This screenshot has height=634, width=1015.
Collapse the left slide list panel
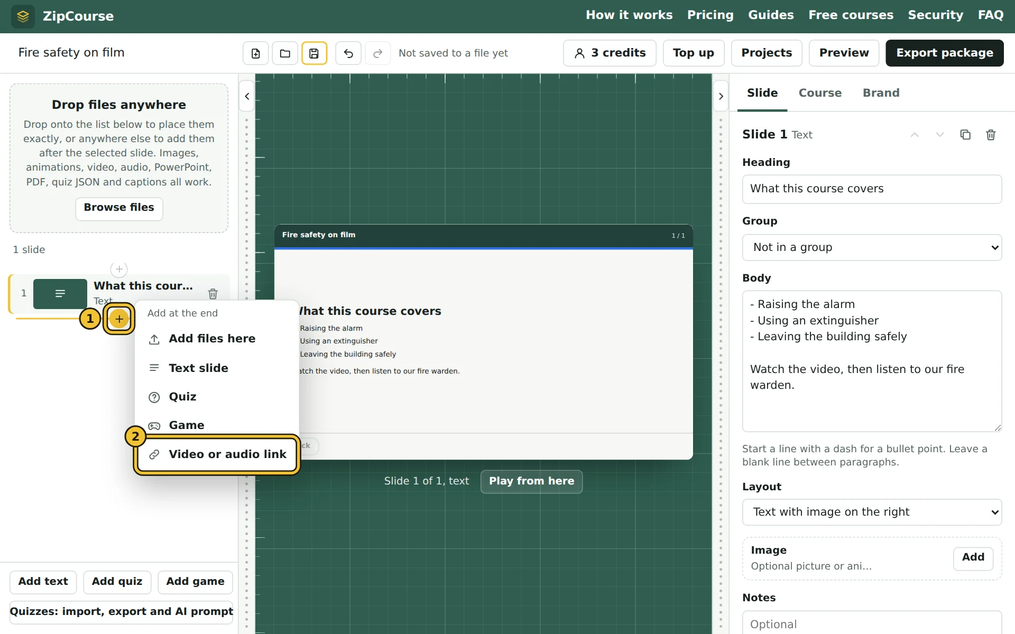click(247, 96)
